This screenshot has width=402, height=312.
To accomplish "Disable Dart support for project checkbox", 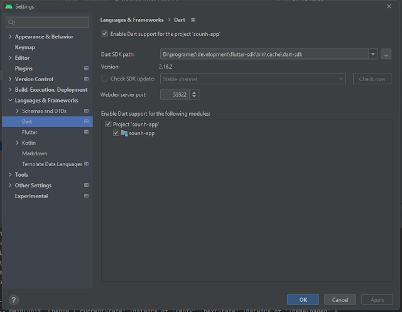I will pyautogui.click(x=104, y=34).
